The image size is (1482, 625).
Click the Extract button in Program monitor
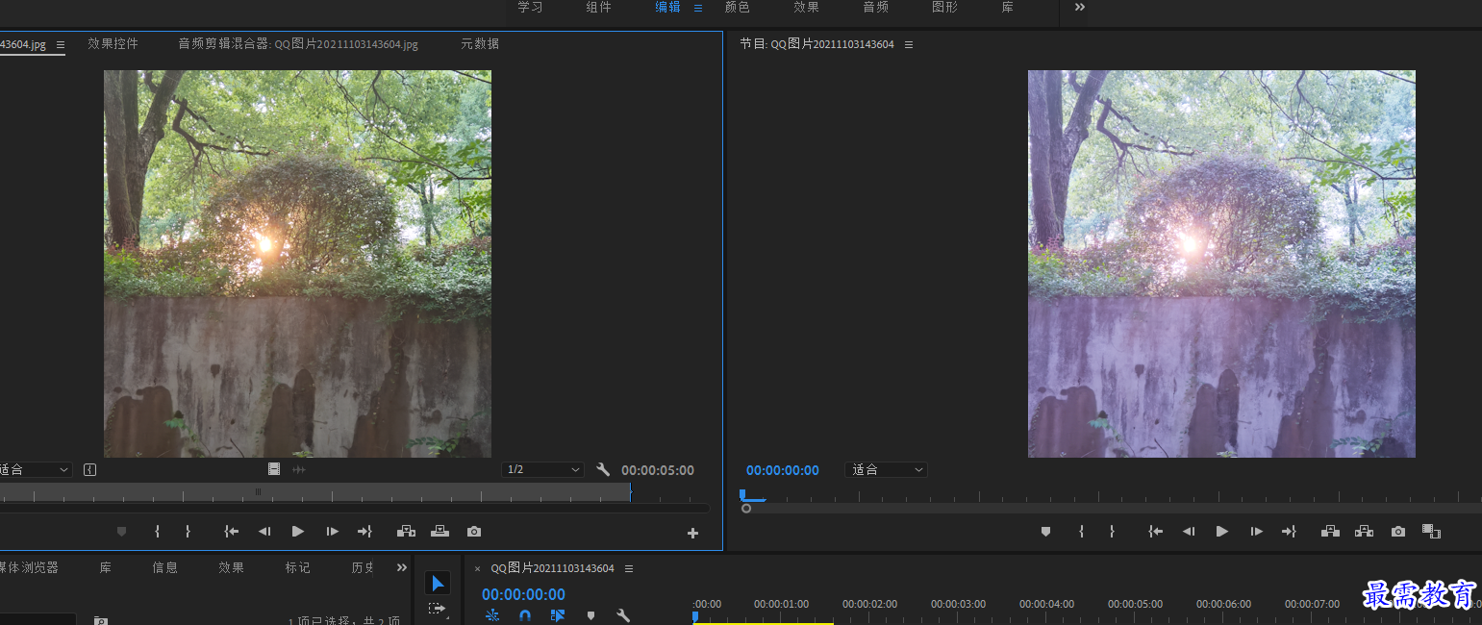(x=1364, y=531)
